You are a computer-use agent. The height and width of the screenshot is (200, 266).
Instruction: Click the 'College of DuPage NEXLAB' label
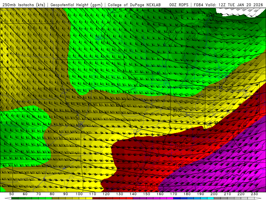[134, 5]
